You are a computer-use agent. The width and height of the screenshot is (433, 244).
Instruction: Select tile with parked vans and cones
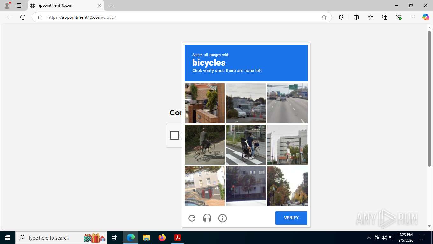(246, 103)
